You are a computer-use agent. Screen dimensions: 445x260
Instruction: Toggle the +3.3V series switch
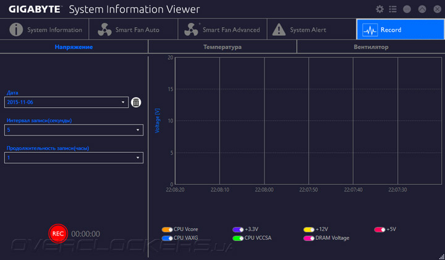238,229
